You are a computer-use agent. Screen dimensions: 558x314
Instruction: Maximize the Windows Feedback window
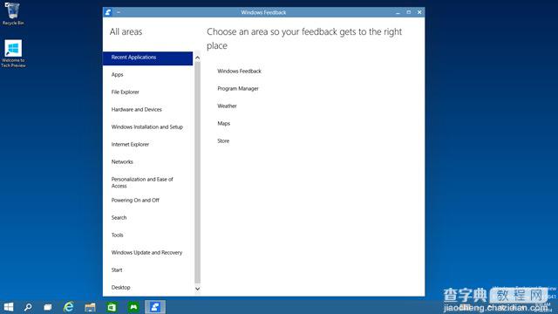tap(409, 12)
